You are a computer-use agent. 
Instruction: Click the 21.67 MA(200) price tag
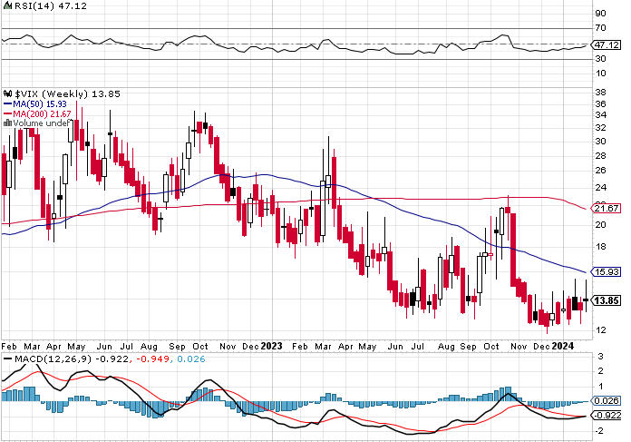coord(605,209)
